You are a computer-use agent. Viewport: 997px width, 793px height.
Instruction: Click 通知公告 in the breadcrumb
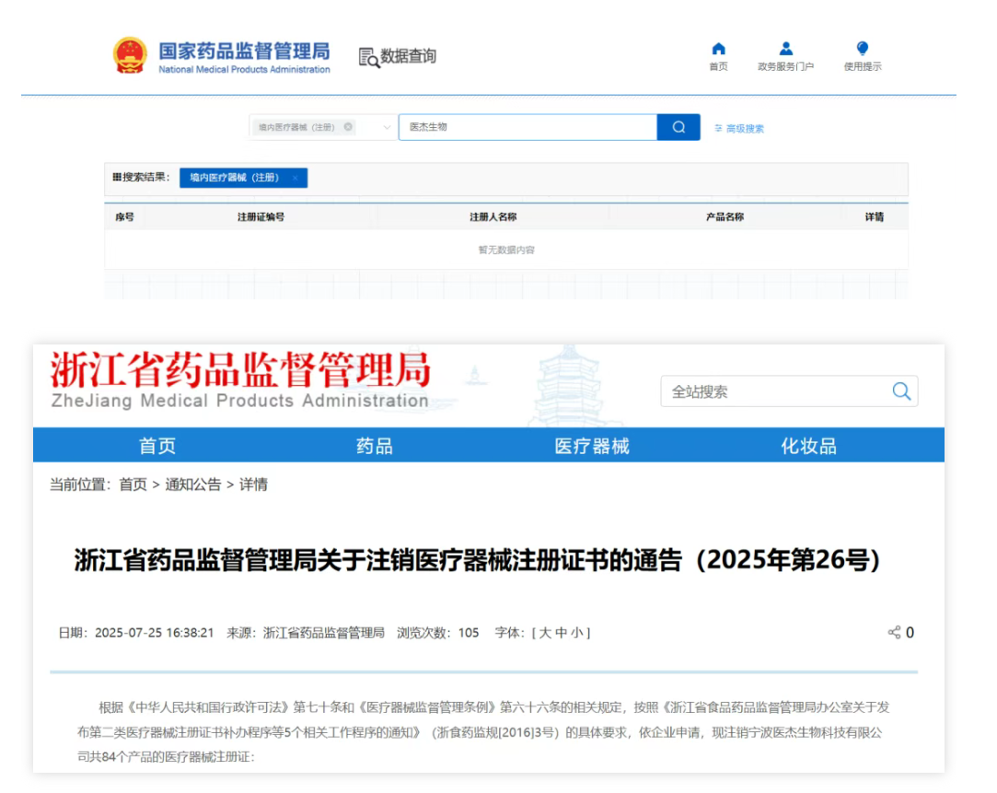coord(192,484)
